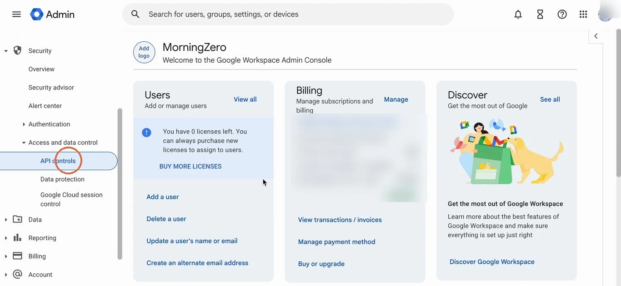Click Discover Google Workspace link

492,261
